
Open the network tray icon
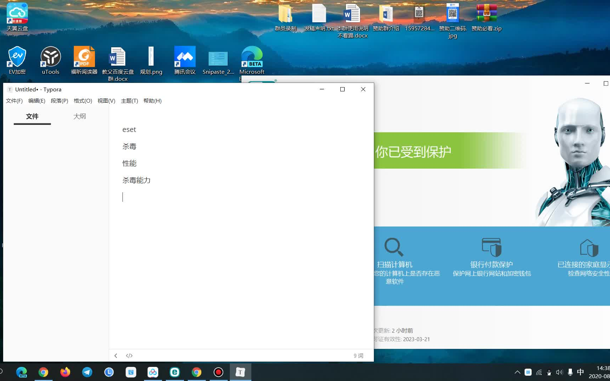pos(539,372)
